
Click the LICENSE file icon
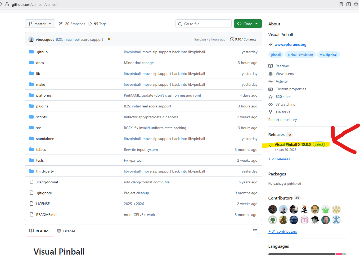coord(31,204)
